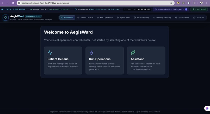Go back with the browser back arrow
This screenshot has width=210, height=114.
3,3
